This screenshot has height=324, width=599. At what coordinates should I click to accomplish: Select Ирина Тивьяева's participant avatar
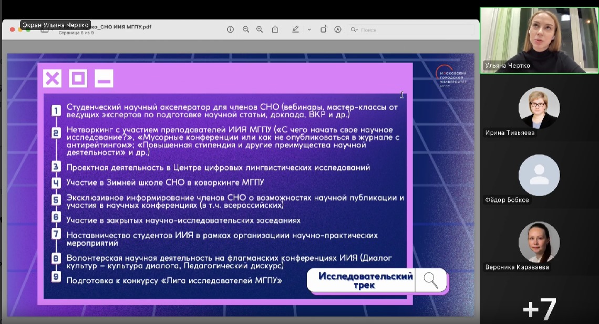tap(539, 108)
